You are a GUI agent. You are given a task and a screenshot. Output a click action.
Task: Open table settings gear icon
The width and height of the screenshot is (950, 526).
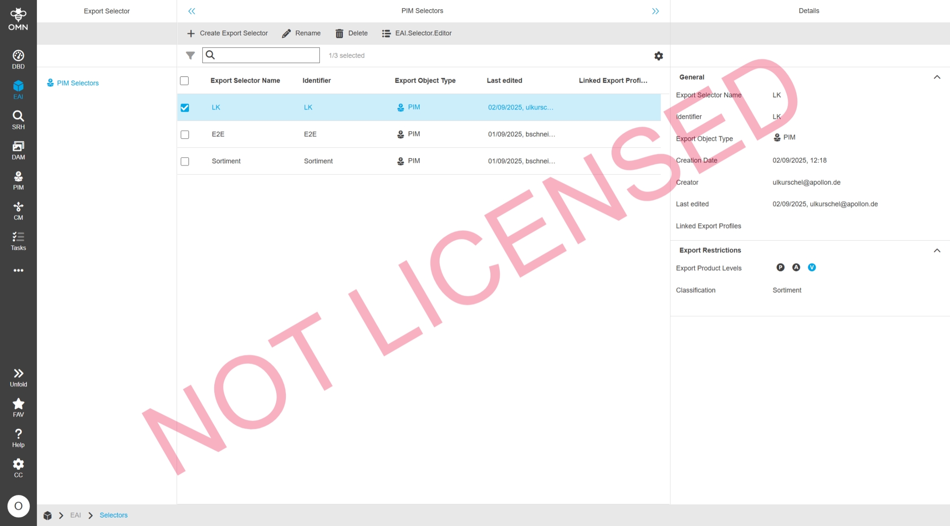[658, 56]
